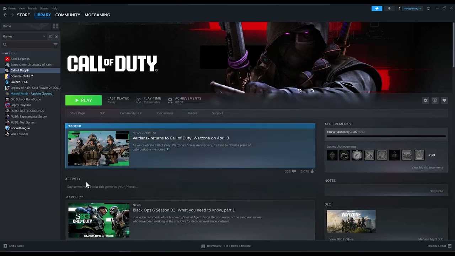Screen dimensions: 455x256
Task: Go to the STORE tab
Action: (23, 15)
